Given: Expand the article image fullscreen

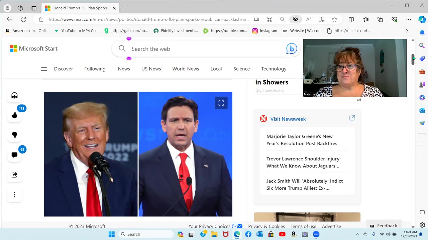Looking at the screenshot, I should click(221, 103).
